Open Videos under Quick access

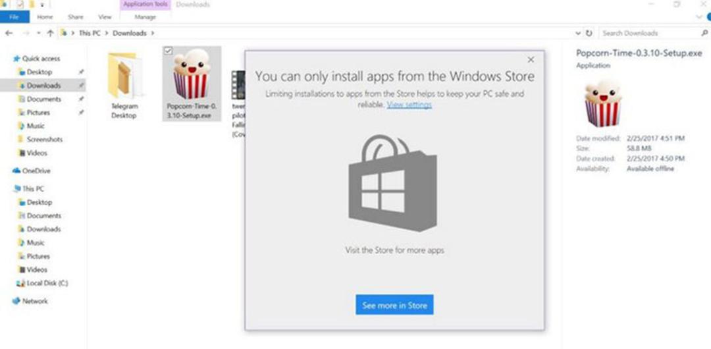click(37, 153)
